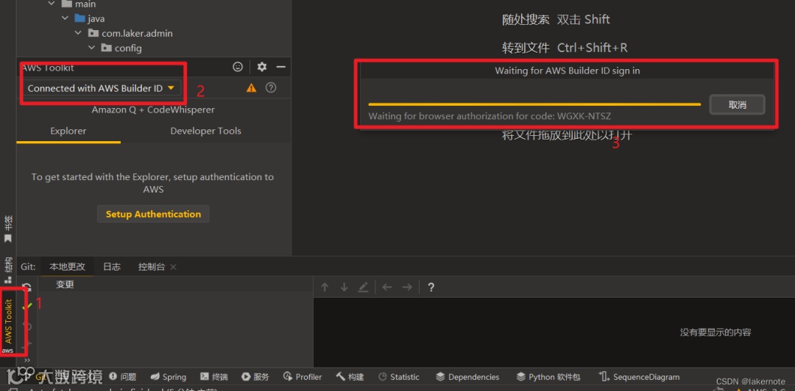Open the 构建 build tool window
Image resolution: width=795 pixels, height=391 pixels.
coord(350,377)
